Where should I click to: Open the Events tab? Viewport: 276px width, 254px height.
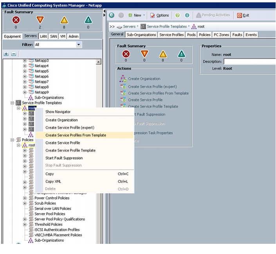251,35
